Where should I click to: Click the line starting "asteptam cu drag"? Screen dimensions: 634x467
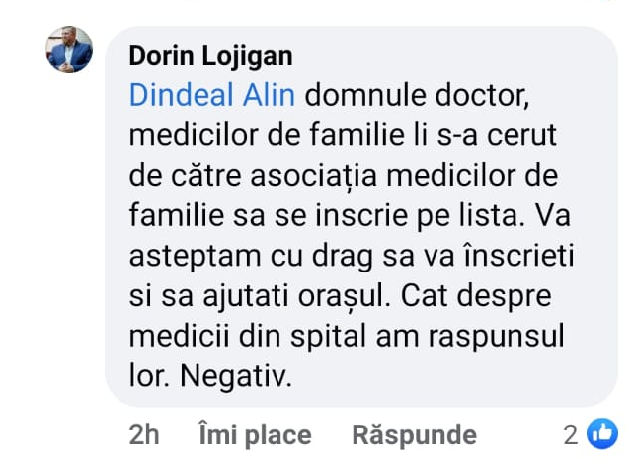351,256
